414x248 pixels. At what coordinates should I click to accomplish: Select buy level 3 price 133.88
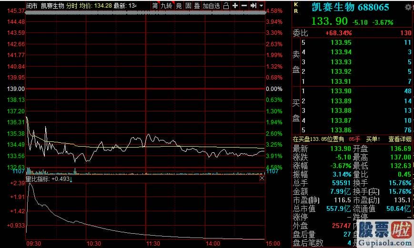tap(341, 110)
